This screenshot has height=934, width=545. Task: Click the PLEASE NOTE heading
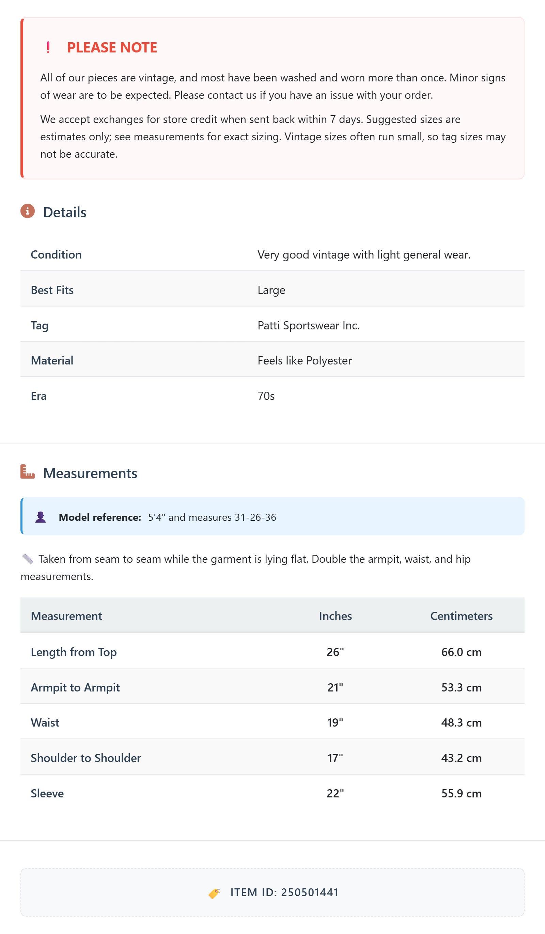112,47
